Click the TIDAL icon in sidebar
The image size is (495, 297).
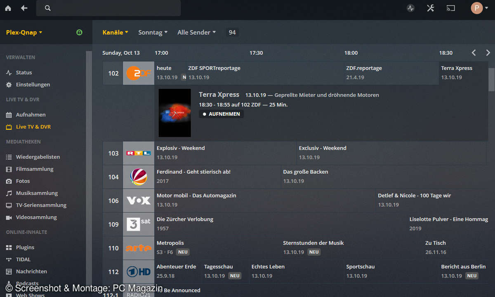[x=9, y=259]
